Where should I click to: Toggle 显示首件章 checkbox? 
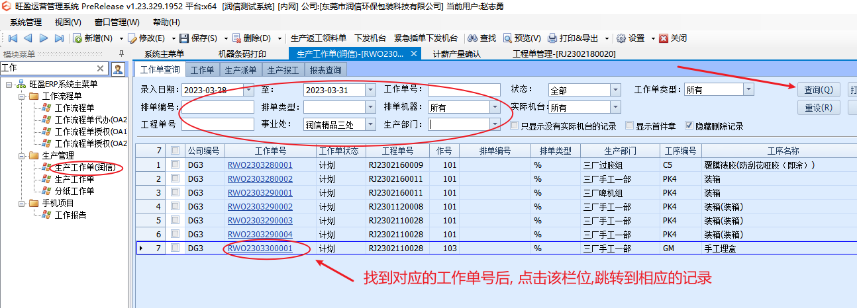tap(629, 126)
